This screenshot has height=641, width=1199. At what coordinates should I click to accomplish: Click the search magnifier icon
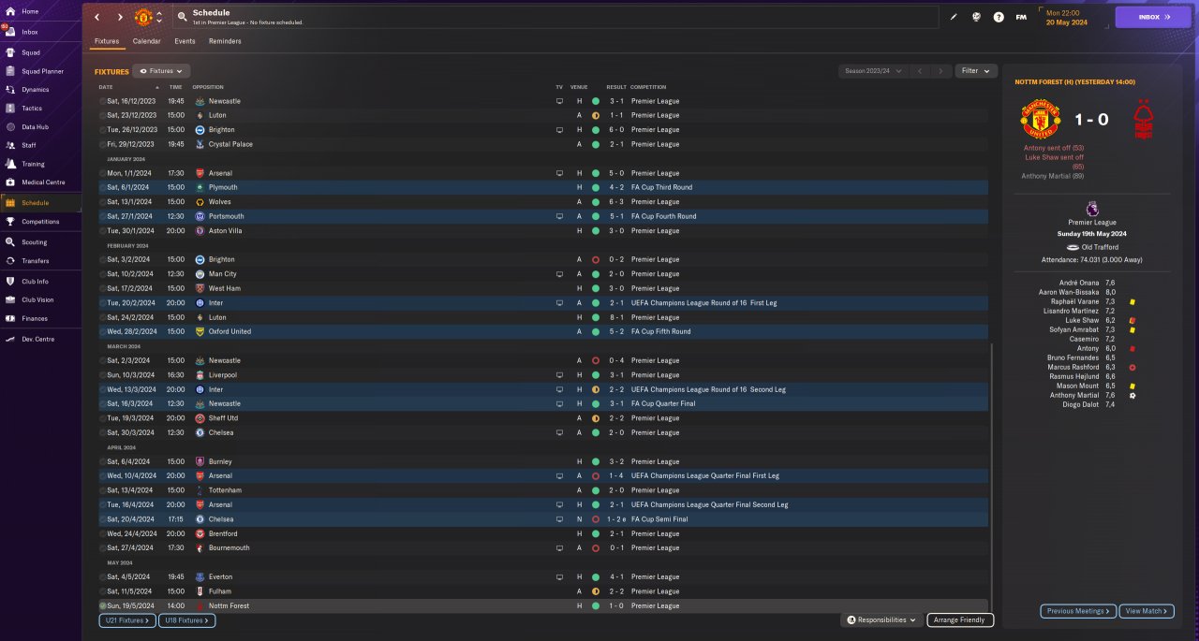click(182, 17)
